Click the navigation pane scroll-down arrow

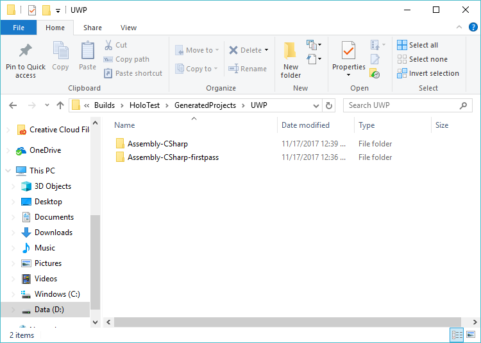point(95,322)
